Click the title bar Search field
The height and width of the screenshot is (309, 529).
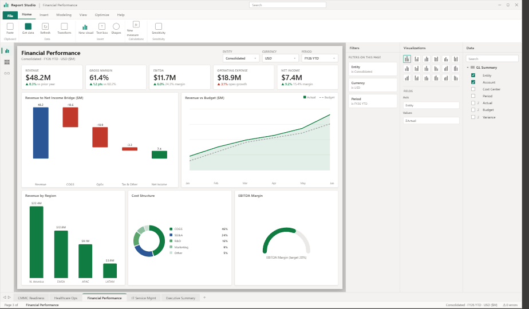click(x=287, y=5)
